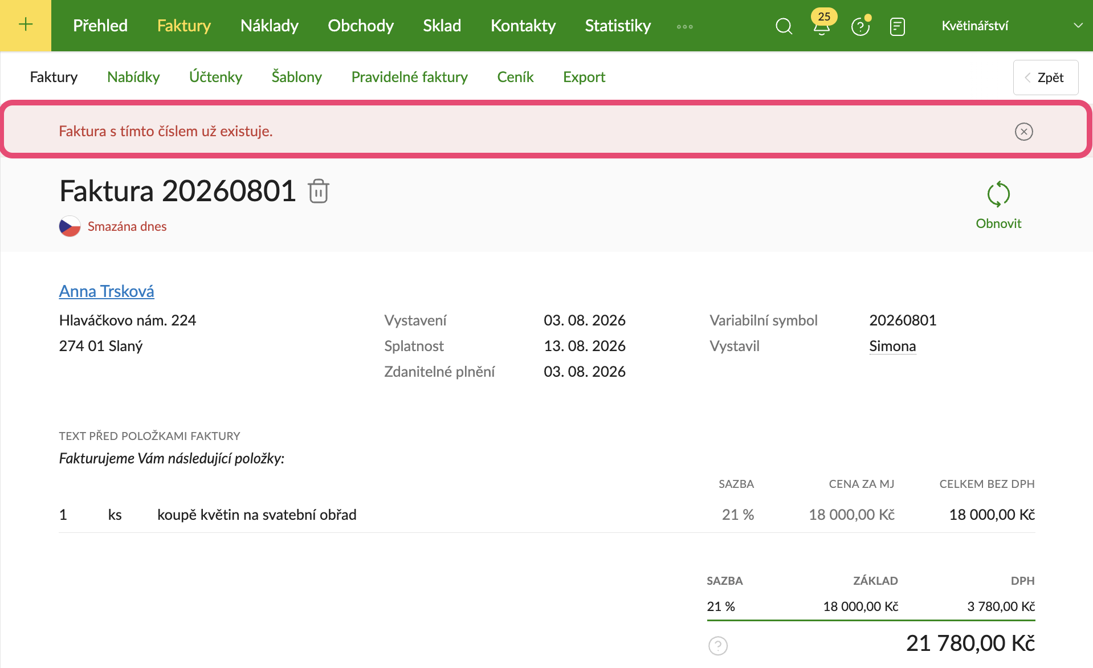Viewport: 1093px width, 668px height.
Task: Click the trash icon next to Faktura 20260801
Action: (319, 191)
